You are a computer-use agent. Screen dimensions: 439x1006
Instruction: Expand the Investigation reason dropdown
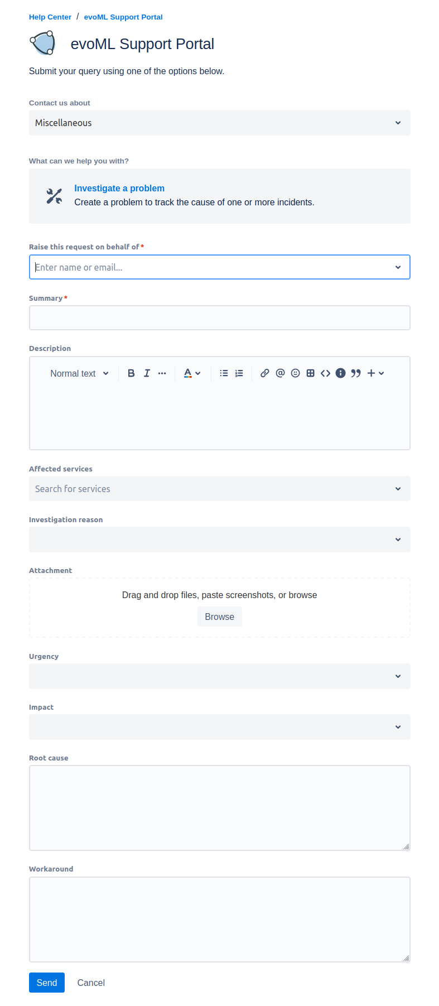click(220, 540)
